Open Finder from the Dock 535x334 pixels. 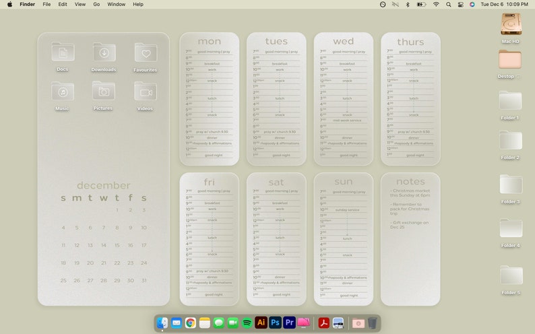coord(162,323)
